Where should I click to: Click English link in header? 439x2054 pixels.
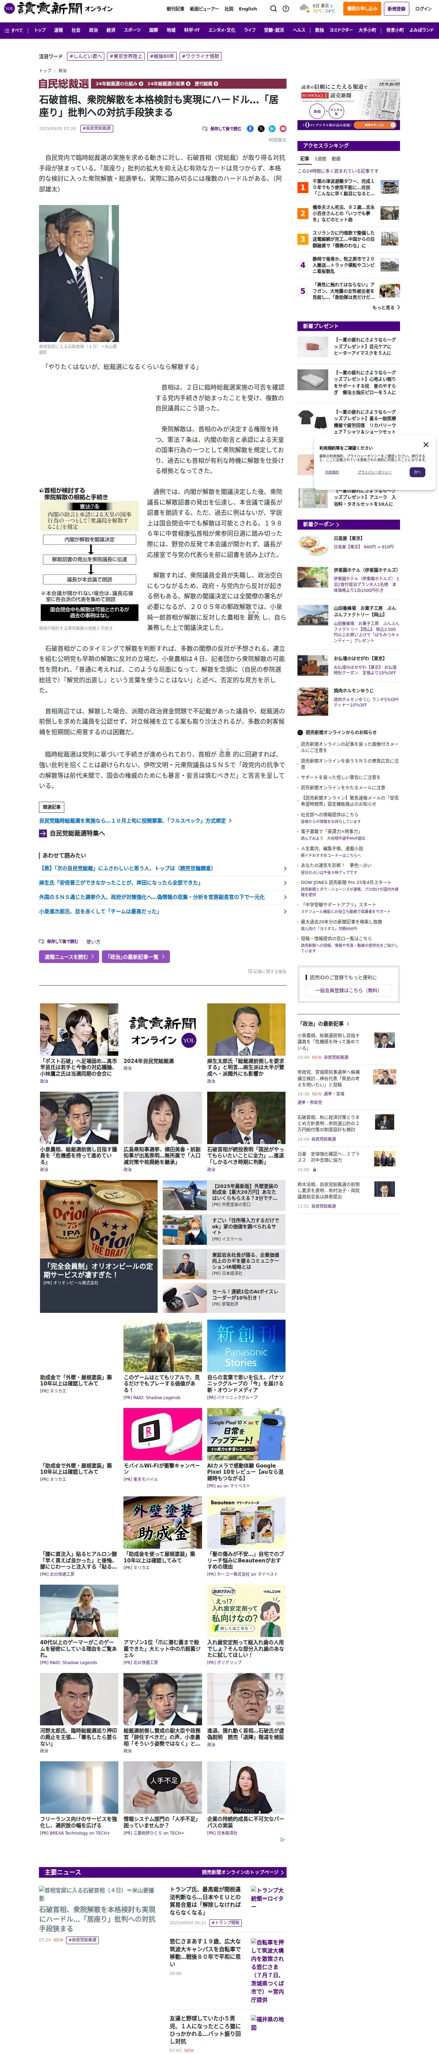pyautogui.click(x=248, y=9)
